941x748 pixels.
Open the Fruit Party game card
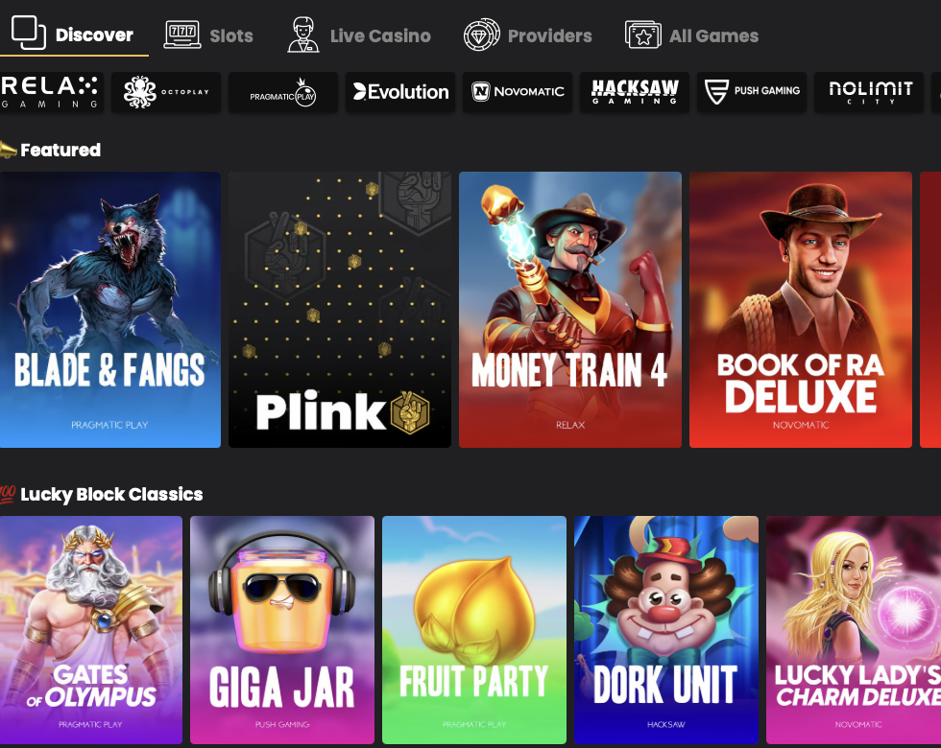474,630
